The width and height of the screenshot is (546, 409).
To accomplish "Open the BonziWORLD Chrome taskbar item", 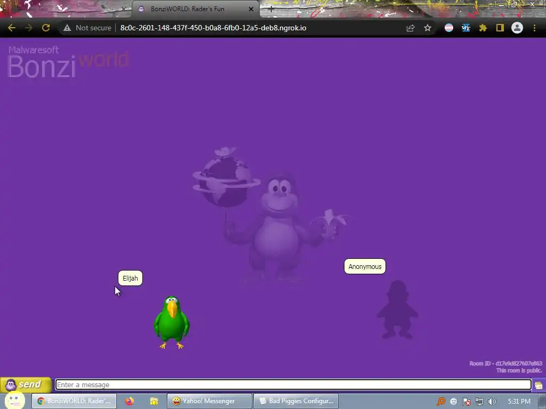I will point(74,401).
